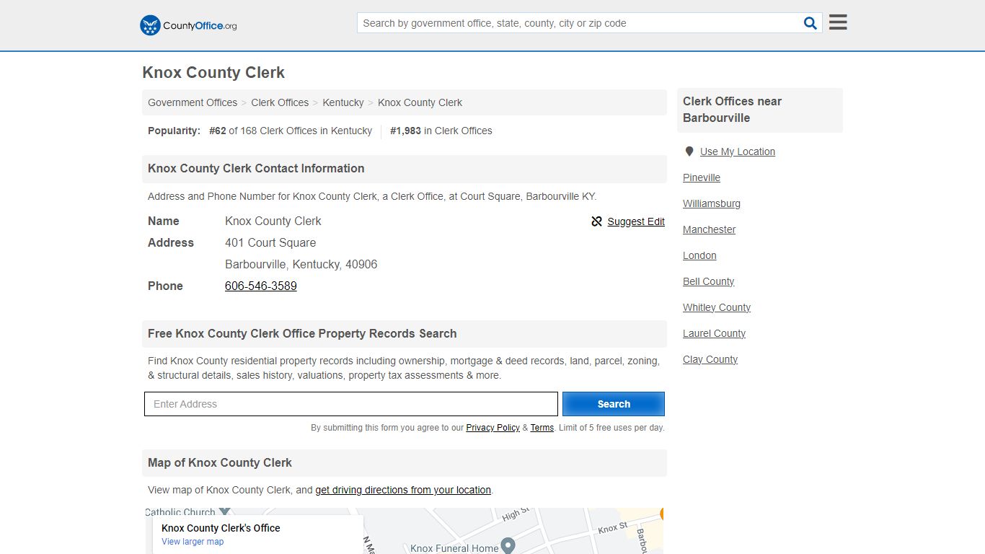Open Kentucky breadcrumb link
985x554 pixels.
[343, 102]
